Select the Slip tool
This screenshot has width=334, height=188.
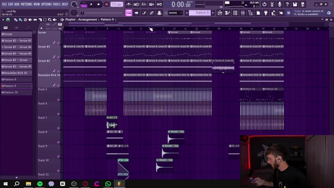[35, 20]
